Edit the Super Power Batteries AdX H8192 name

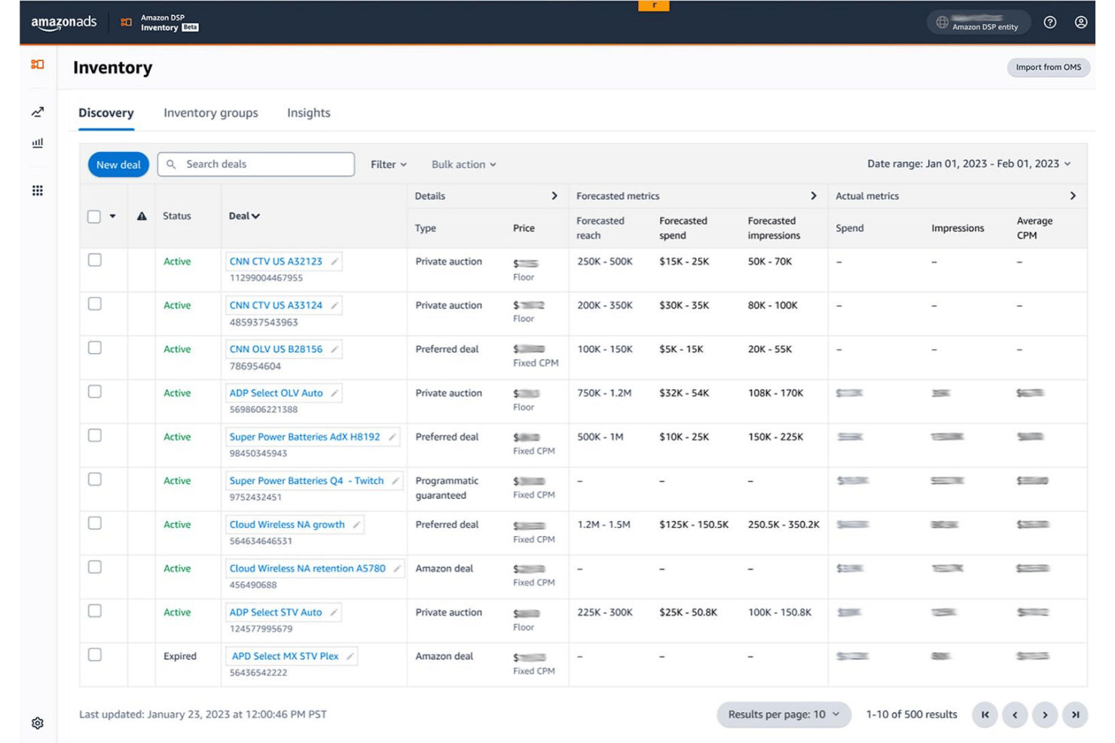click(x=393, y=437)
